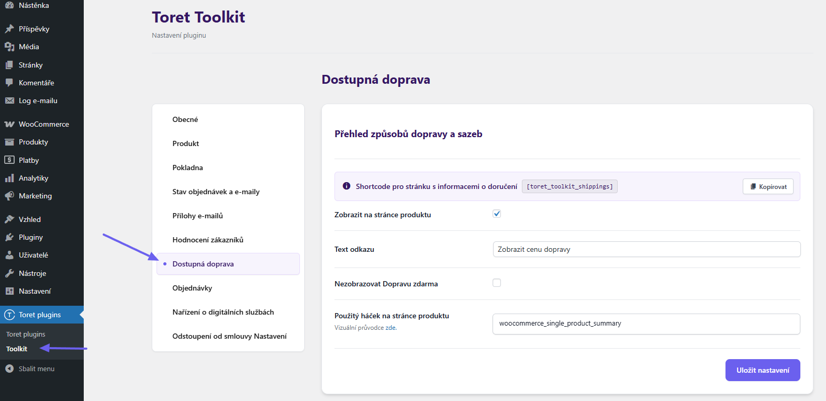Click the Vzhled paintbrush icon
Screen dimensions: 826x401
coord(9,219)
